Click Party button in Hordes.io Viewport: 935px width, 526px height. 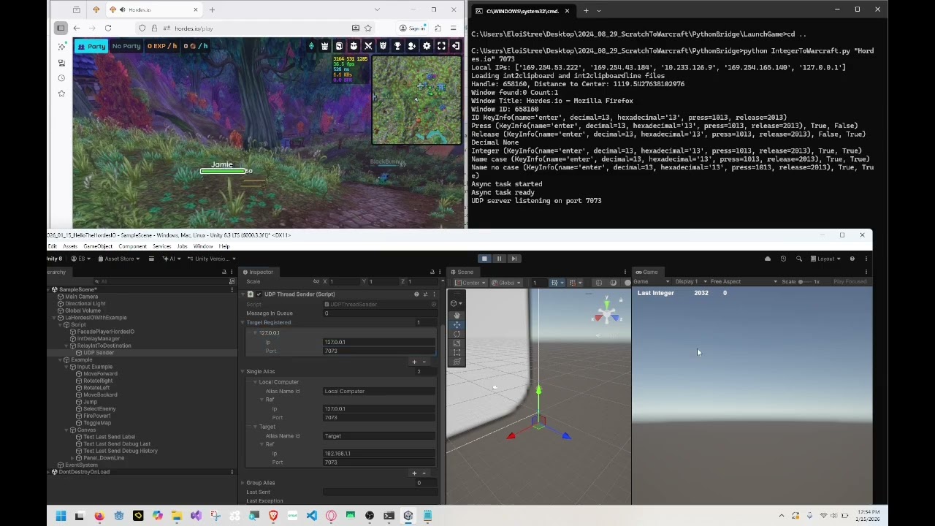pyautogui.click(x=91, y=46)
